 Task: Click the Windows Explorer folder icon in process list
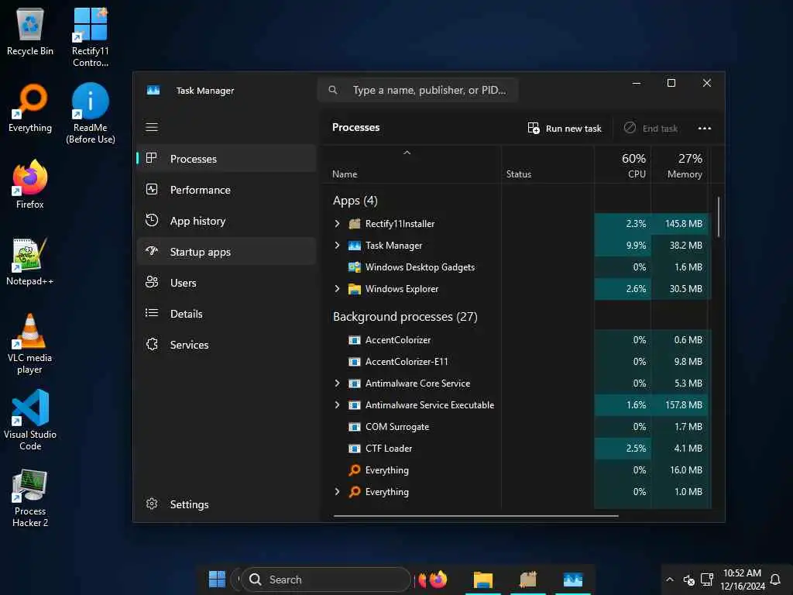click(x=355, y=289)
